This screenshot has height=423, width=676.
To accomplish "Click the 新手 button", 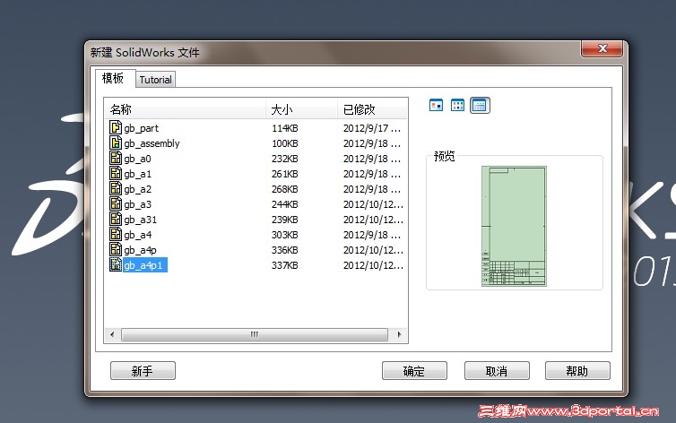I will coord(143,371).
